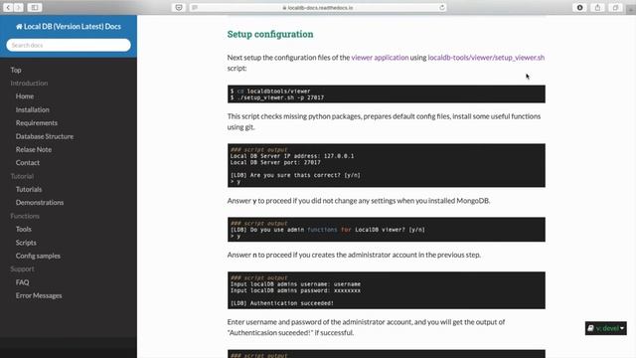The height and width of the screenshot is (358, 636).
Task: Open Error Messages in the sidebar
Action: click(x=39, y=295)
